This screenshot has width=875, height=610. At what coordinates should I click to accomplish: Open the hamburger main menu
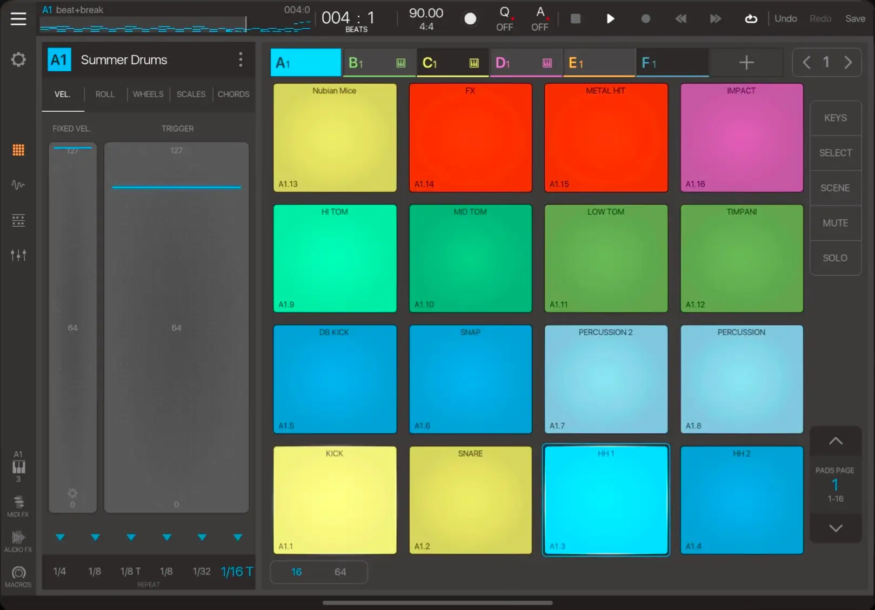(x=18, y=19)
